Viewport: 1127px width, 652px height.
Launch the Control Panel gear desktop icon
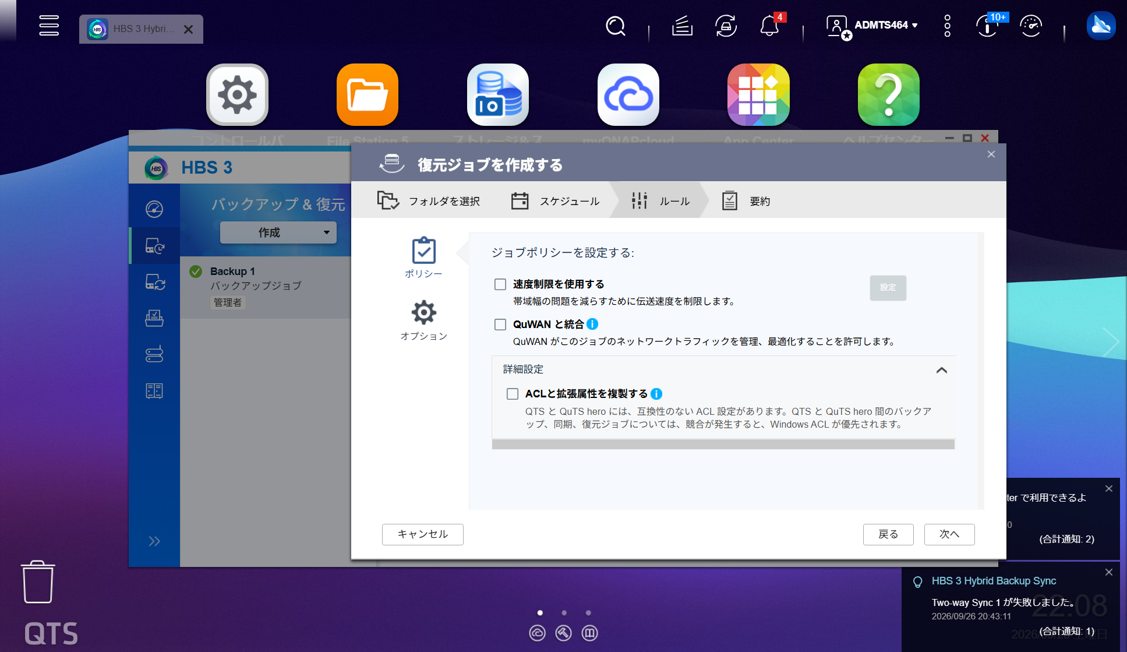[x=238, y=95]
